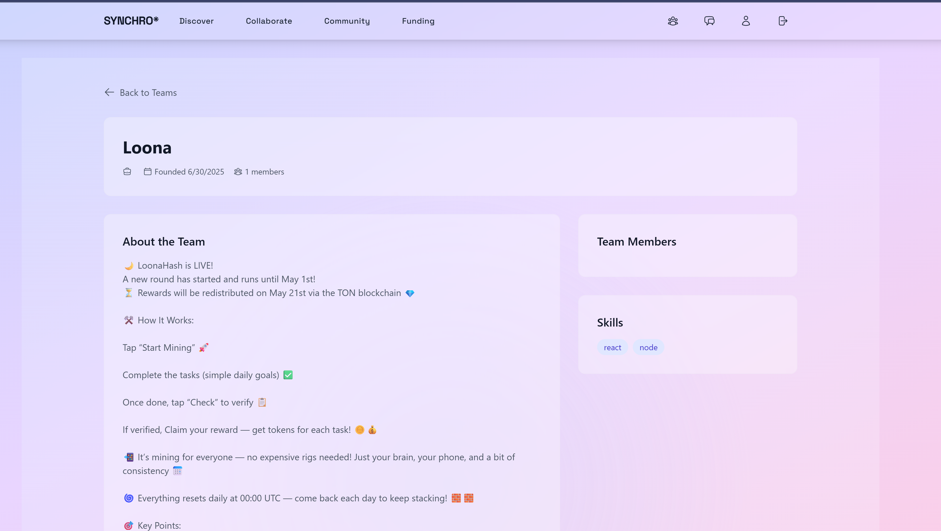Click the briefcase icon under Loona
This screenshot has height=531, width=941.
pos(127,172)
